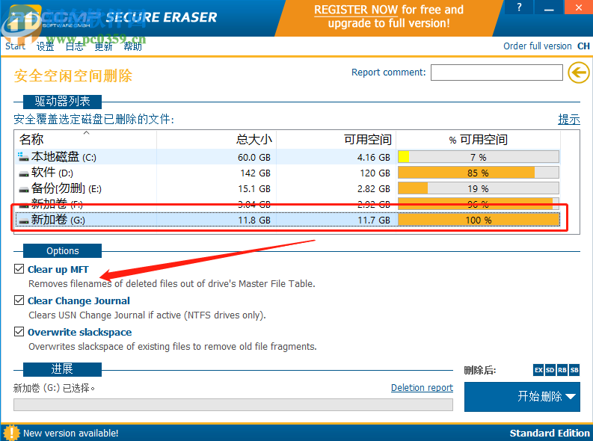Open the 帮助 menu

pos(133,46)
